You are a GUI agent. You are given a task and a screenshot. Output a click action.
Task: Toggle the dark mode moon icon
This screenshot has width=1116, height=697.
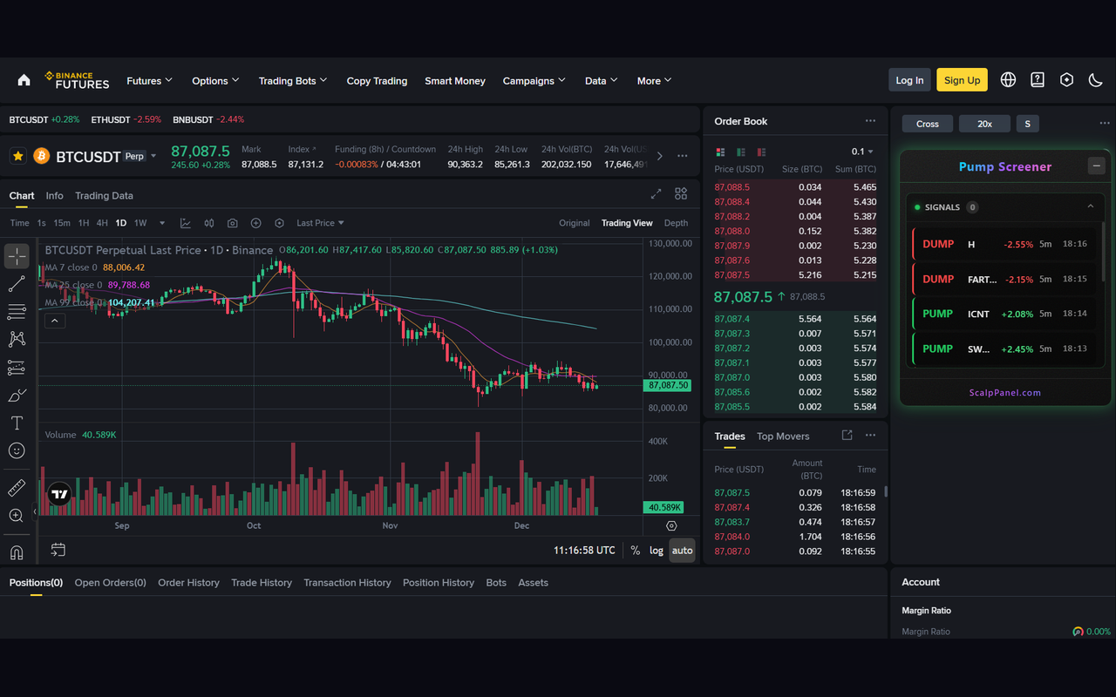click(x=1096, y=79)
